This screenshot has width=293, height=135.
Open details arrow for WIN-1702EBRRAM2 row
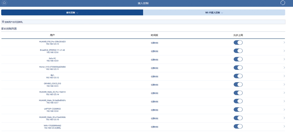coord(284,127)
